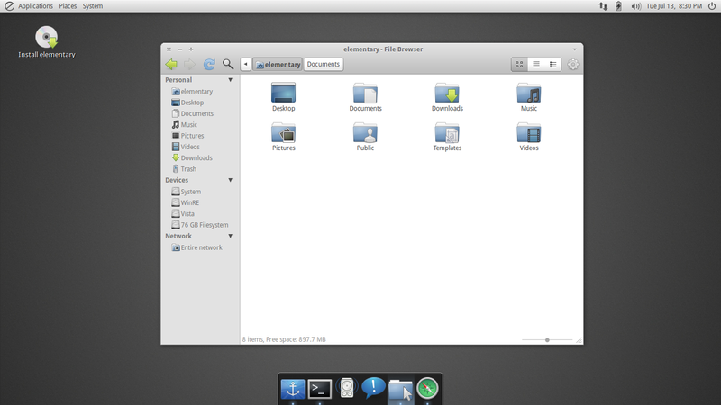Select the Desktop folder icon
The height and width of the screenshot is (405, 721).
[x=283, y=97]
